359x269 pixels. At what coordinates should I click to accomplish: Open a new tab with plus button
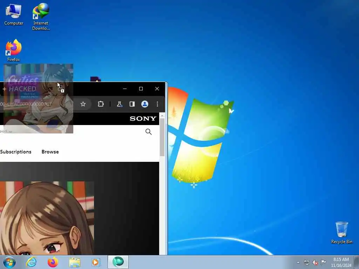point(4,89)
